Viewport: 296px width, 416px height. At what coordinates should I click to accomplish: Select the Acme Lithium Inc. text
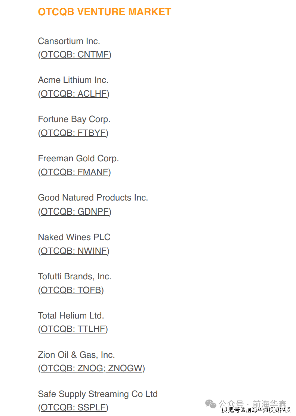click(73, 80)
